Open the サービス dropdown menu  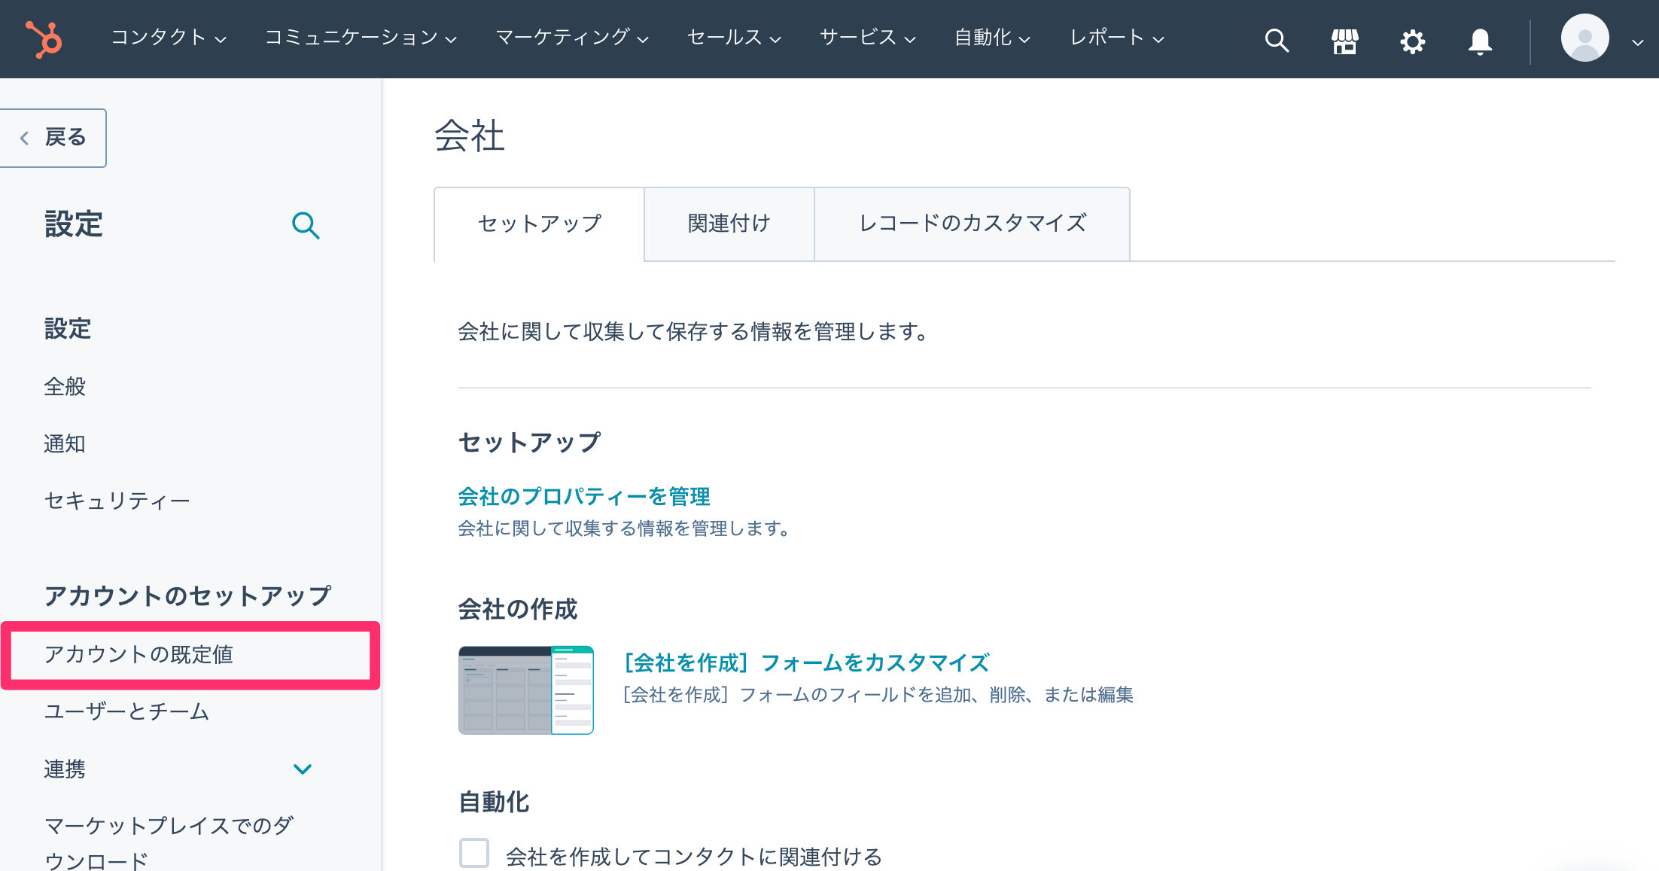click(867, 38)
